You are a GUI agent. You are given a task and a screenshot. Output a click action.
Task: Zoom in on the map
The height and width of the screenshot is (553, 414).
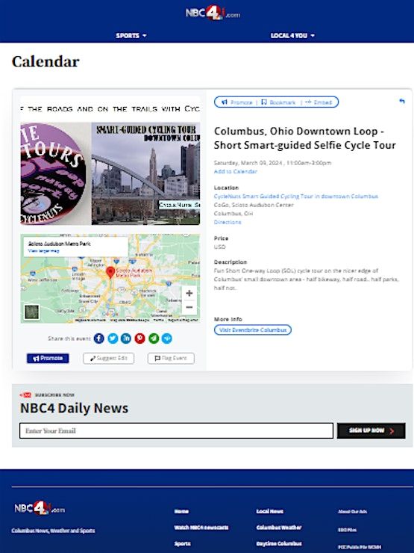[189, 293]
